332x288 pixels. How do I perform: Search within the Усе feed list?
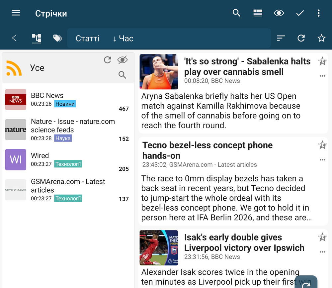coord(122,75)
